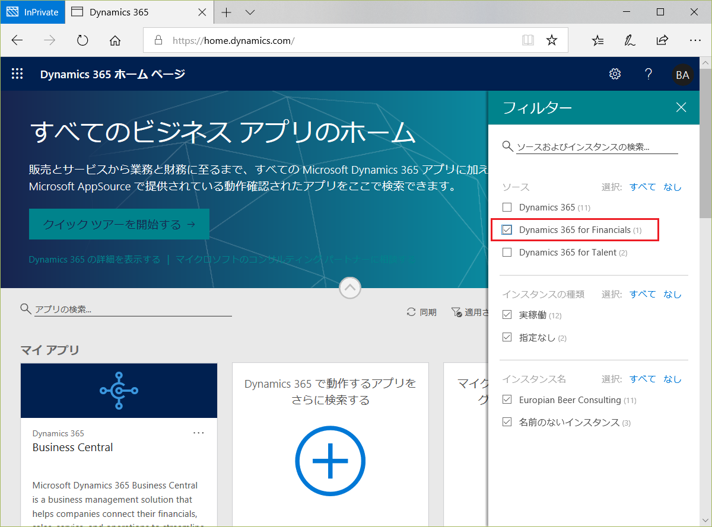Screen dimensions: 712x527
Task: Uncheck Europian Beer Consulting checkbox
Action: tap(507, 400)
